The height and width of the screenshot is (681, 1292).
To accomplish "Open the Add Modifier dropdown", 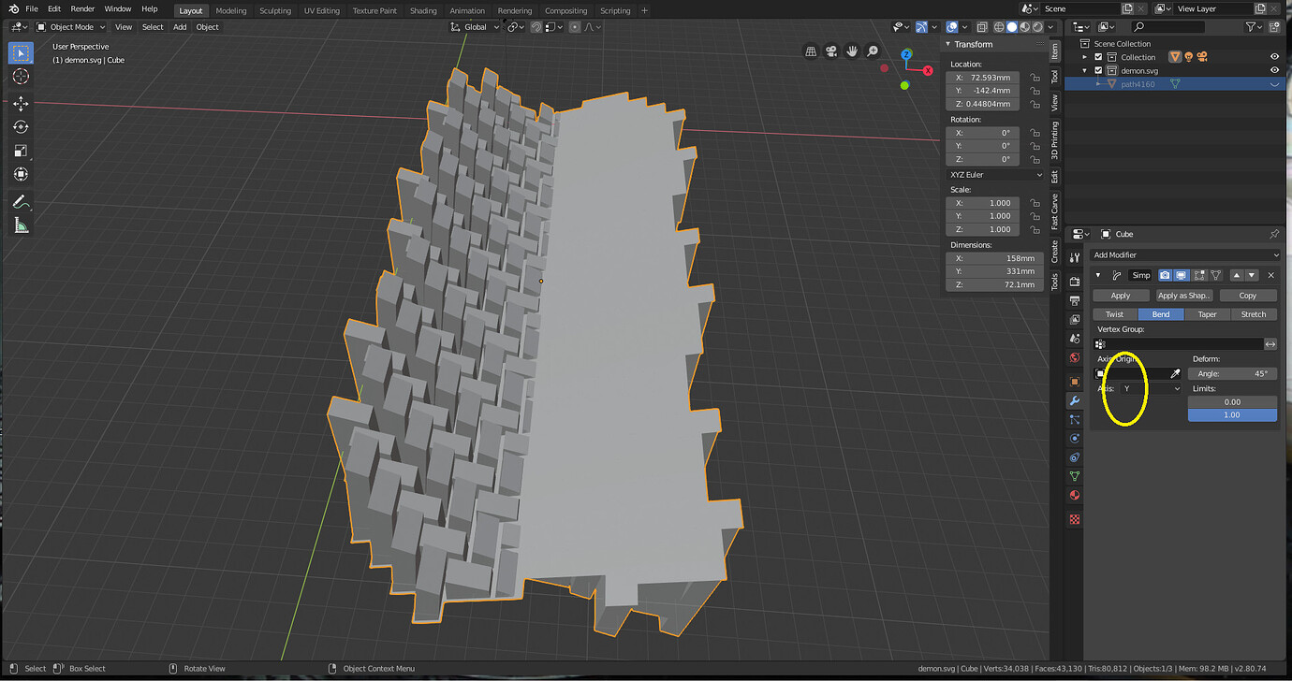I will pyautogui.click(x=1185, y=254).
